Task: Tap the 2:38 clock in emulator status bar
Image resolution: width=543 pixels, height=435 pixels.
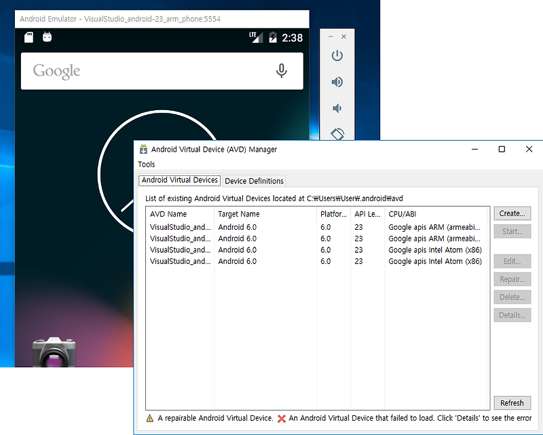Action: [292, 37]
